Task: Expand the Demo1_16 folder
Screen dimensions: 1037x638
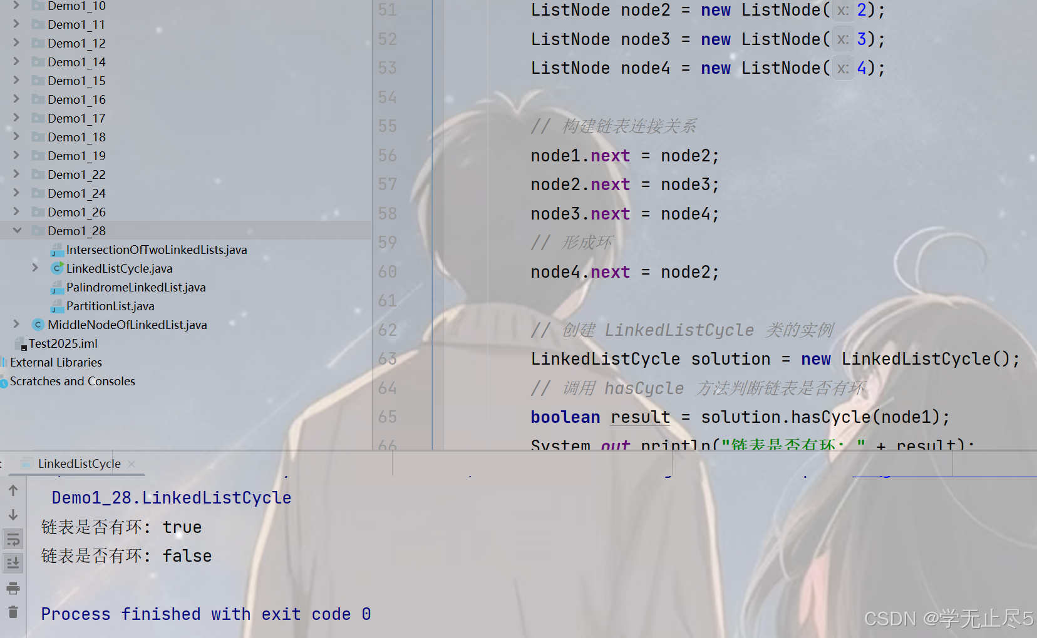Action: tap(17, 99)
